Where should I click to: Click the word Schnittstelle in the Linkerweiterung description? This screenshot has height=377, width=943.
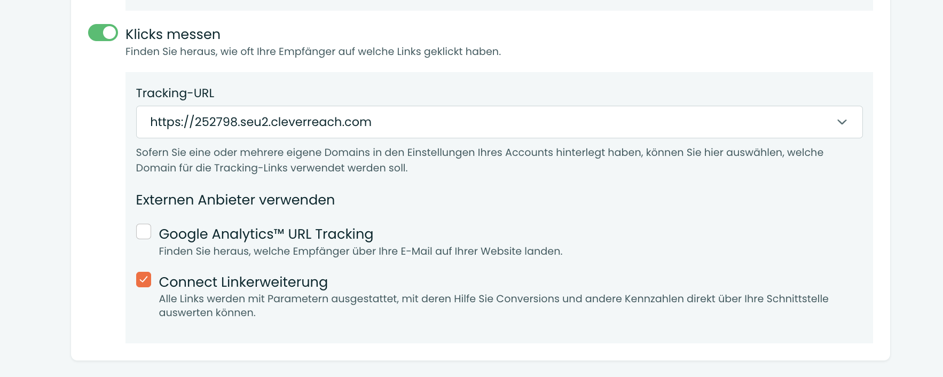pos(797,299)
